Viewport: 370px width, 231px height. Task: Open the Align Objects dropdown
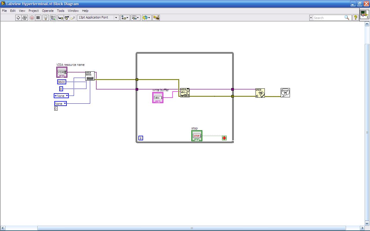(125, 18)
